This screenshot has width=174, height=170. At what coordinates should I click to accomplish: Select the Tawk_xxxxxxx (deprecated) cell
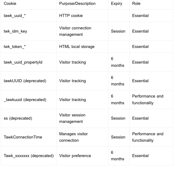coord(29,156)
